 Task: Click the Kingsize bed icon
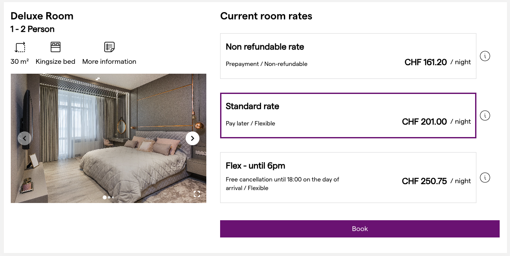pyautogui.click(x=56, y=47)
